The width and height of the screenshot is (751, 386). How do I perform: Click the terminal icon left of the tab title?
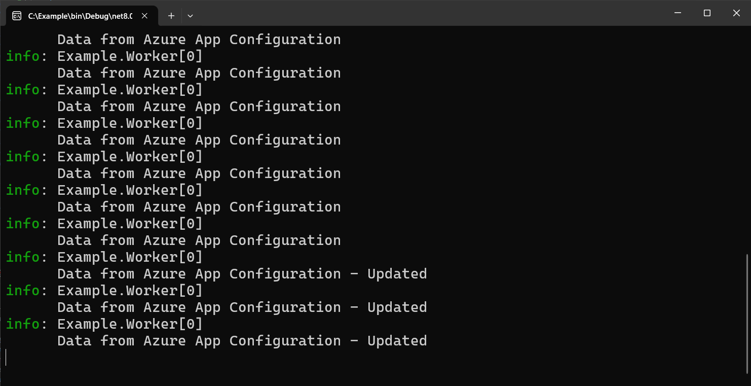pos(16,16)
